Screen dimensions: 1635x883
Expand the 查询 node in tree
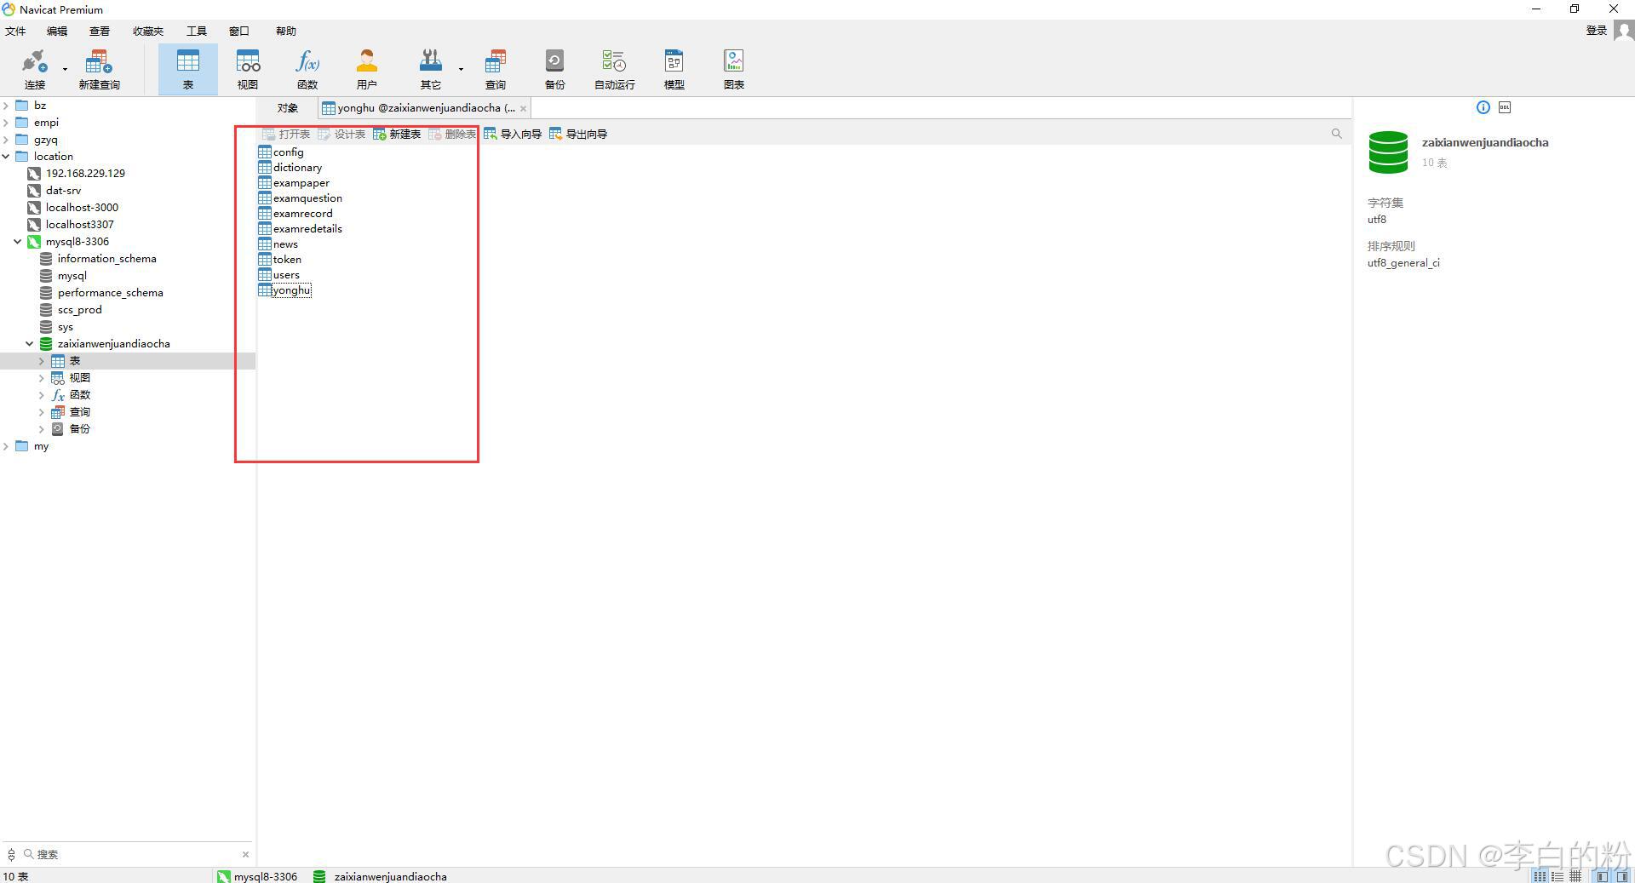[42, 412]
